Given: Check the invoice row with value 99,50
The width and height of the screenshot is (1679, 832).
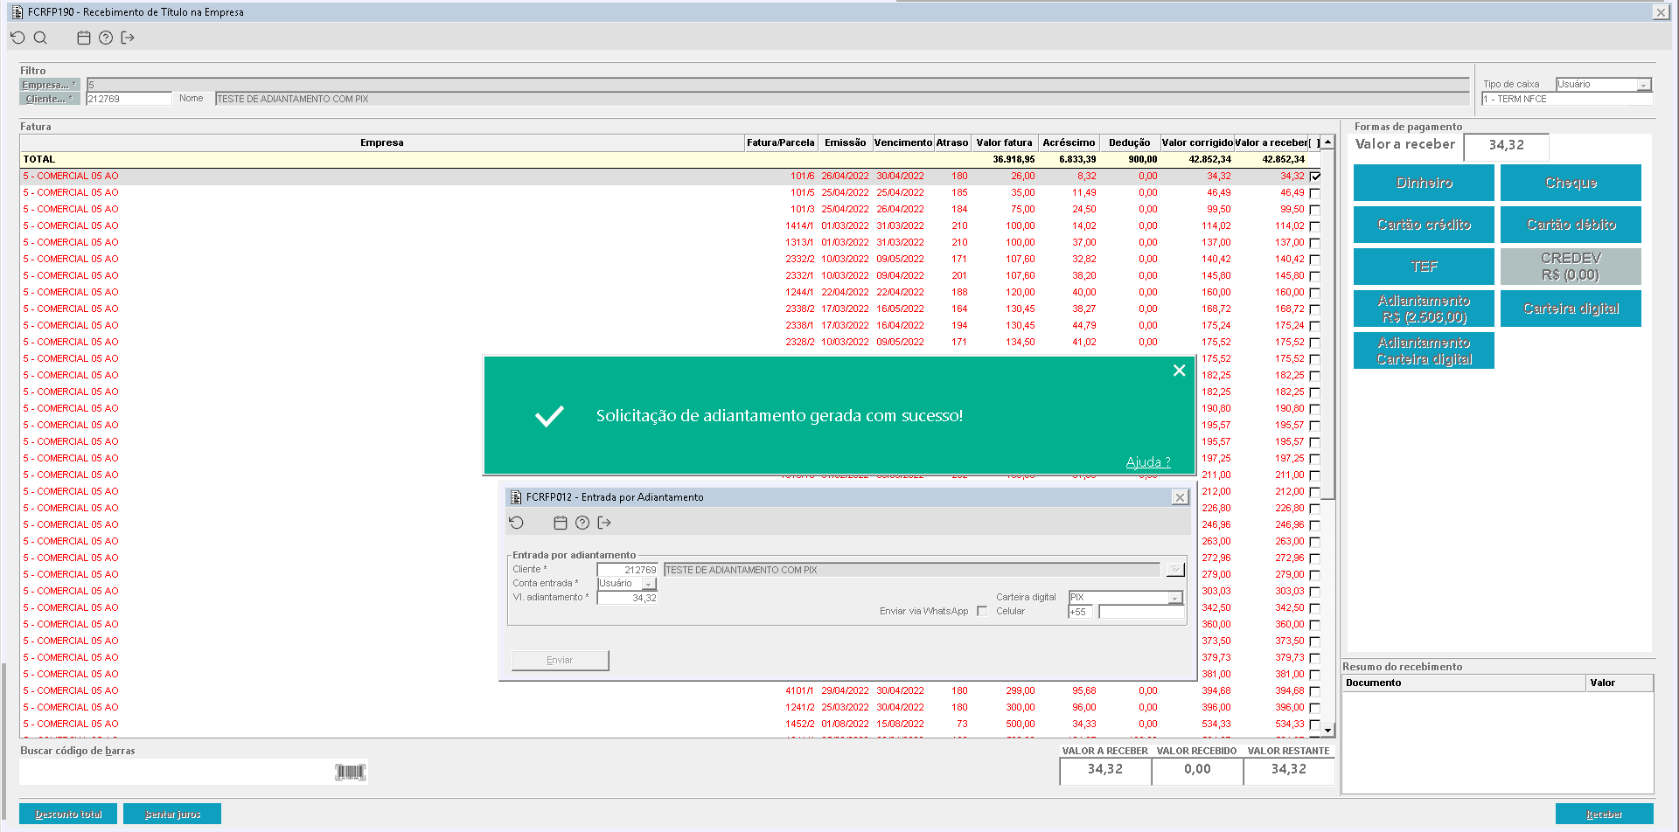Looking at the screenshot, I should coord(1315,210).
